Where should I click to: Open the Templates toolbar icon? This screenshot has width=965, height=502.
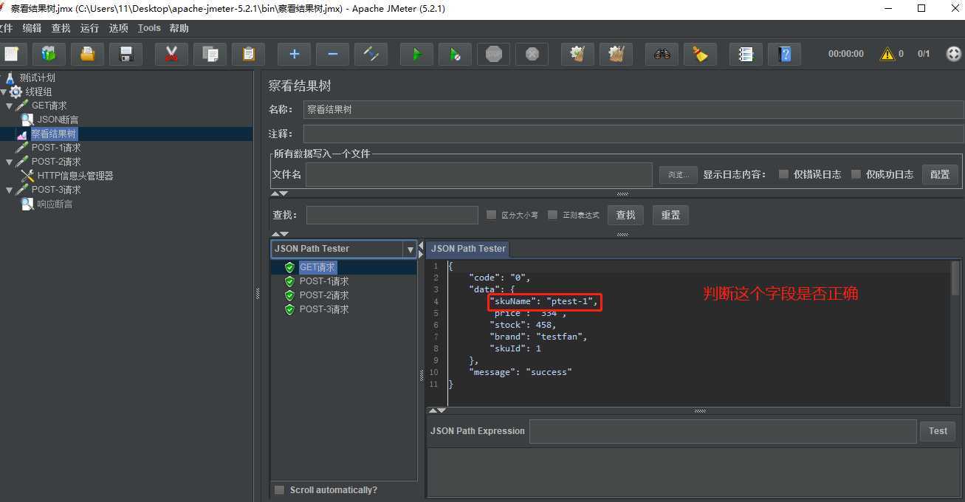(x=49, y=54)
